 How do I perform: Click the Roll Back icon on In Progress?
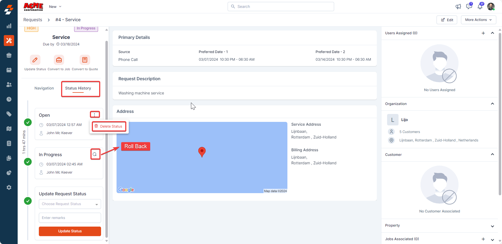tap(95, 154)
